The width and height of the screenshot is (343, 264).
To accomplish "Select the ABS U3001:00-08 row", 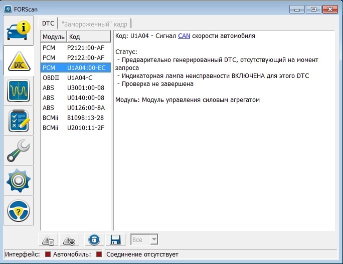I will coord(76,88).
